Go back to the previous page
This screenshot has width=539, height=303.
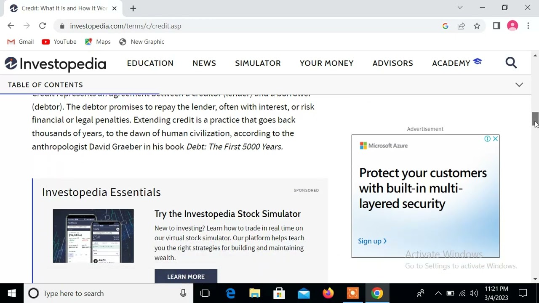point(11,26)
